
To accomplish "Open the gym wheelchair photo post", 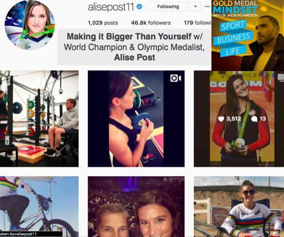I will [x=39, y=119].
